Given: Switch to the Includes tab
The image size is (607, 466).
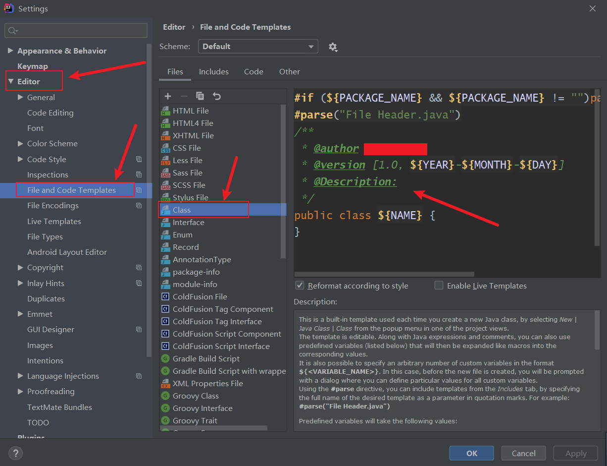Looking at the screenshot, I should coord(214,72).
